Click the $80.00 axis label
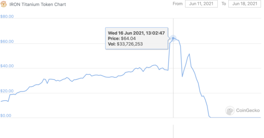264x138 pixels. [7, 17]
